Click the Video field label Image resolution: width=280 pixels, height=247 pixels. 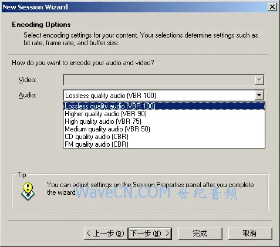point(28,80)
